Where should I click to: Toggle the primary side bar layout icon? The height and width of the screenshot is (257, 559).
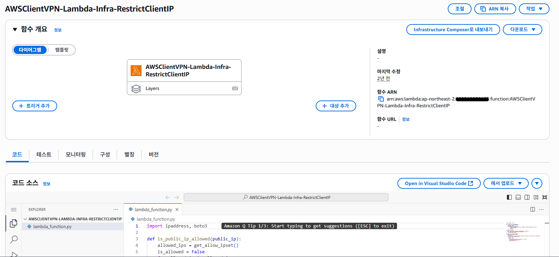point(509,197)
